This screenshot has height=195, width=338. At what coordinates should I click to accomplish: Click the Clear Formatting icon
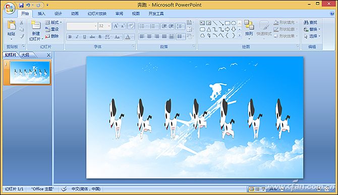click(x=131, y=26)
